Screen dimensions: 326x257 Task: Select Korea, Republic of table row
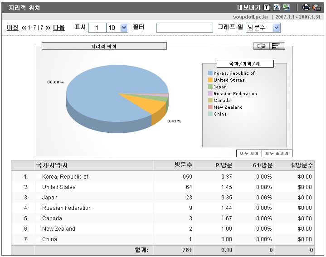tap(163, 177)
